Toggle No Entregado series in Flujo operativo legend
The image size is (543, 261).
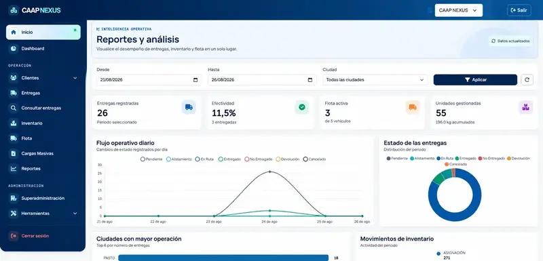click(259, 159)
